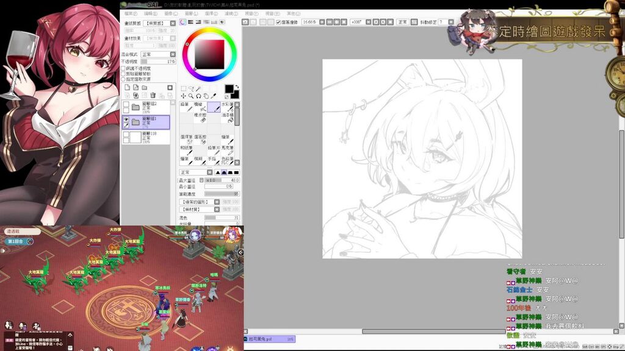The width and height of the screenshot is (625, 351).
Task: Show the HSV slider panel
Action: point(198,23)
